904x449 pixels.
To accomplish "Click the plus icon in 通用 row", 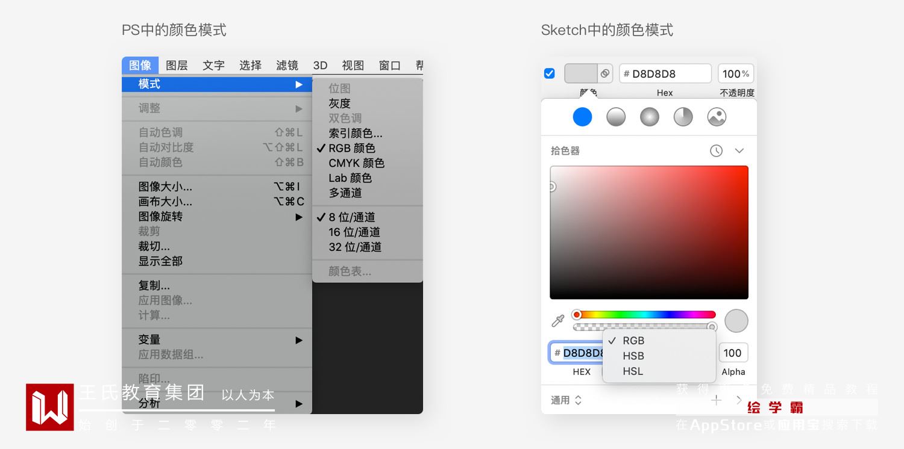I will [716, 400].
